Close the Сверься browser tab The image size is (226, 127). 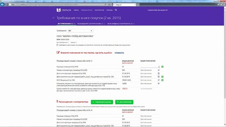[x=135, y=5]
